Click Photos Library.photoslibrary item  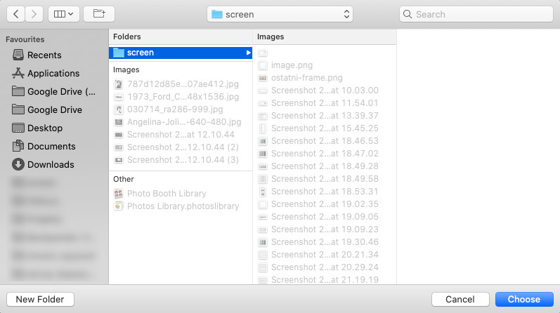183,206
